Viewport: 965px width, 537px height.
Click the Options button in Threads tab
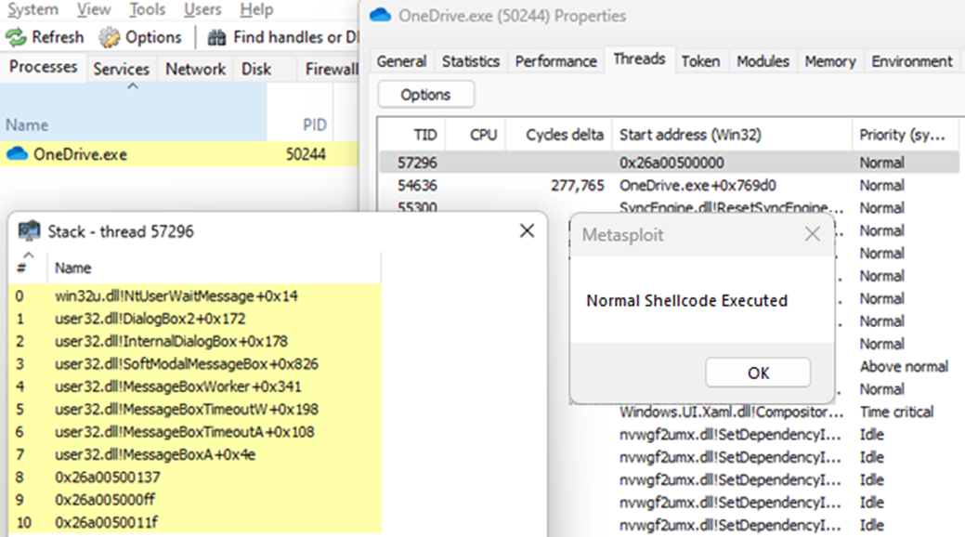point(425,95)
